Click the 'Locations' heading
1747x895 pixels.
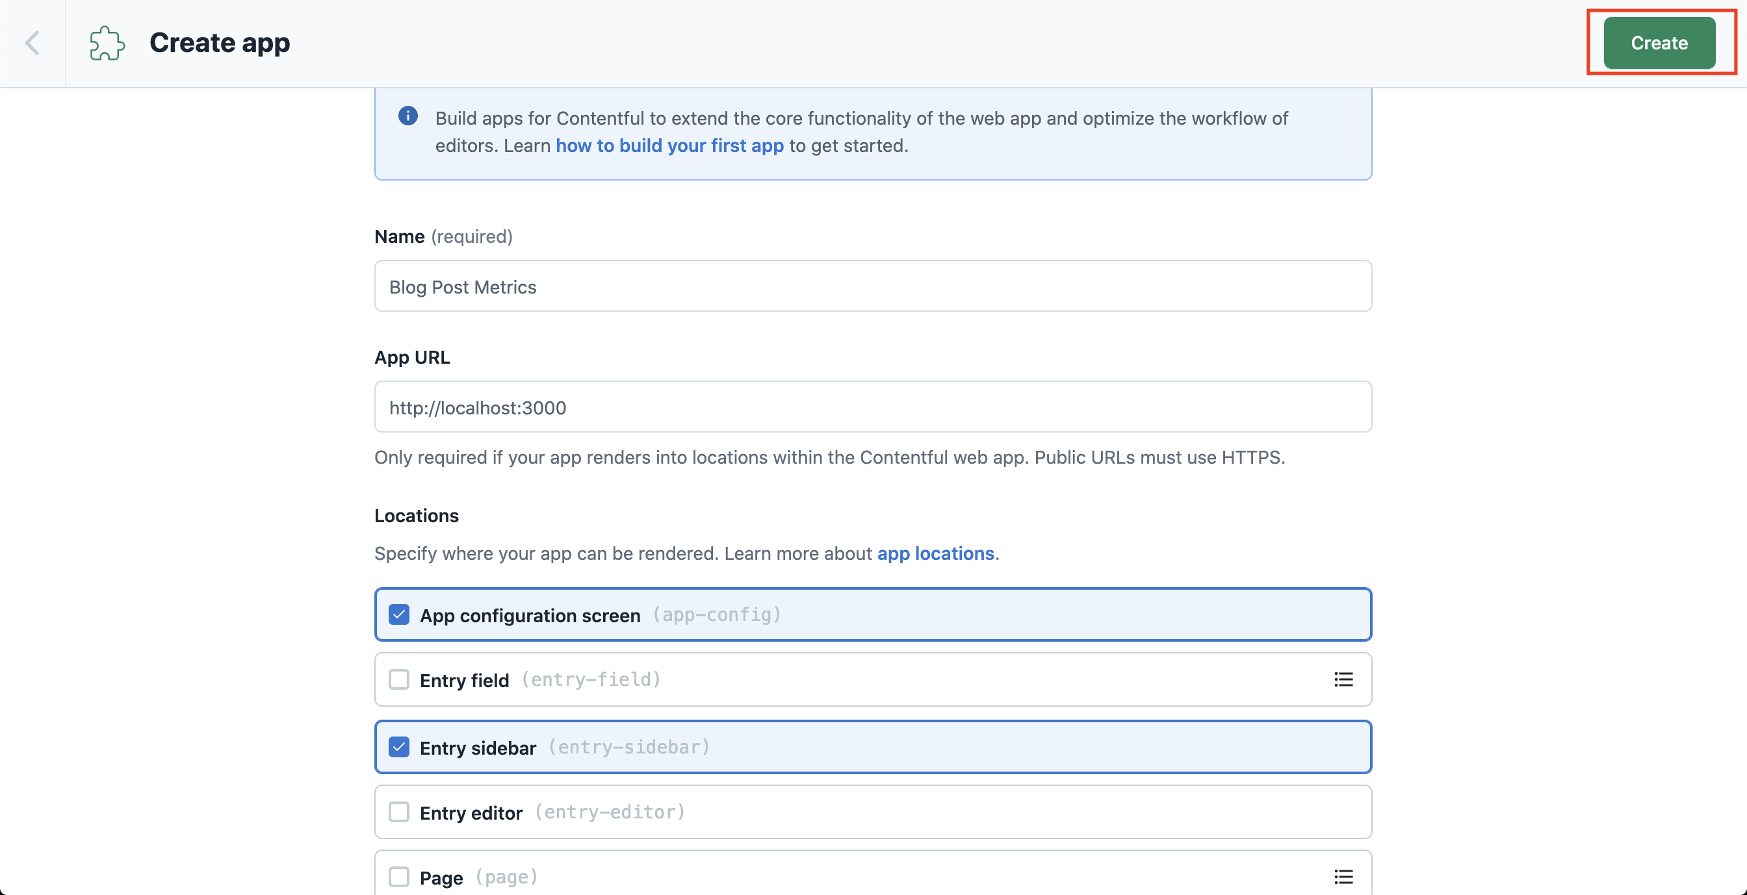[417, 516]
